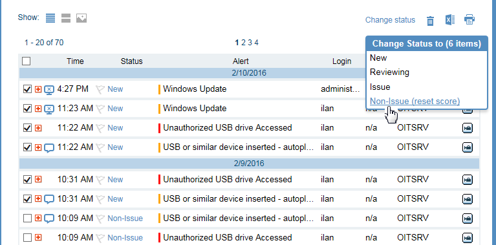Expand 10:31 AM USB inserted alert details
Viewport: 496px width, 245px height.
[38, 199]
